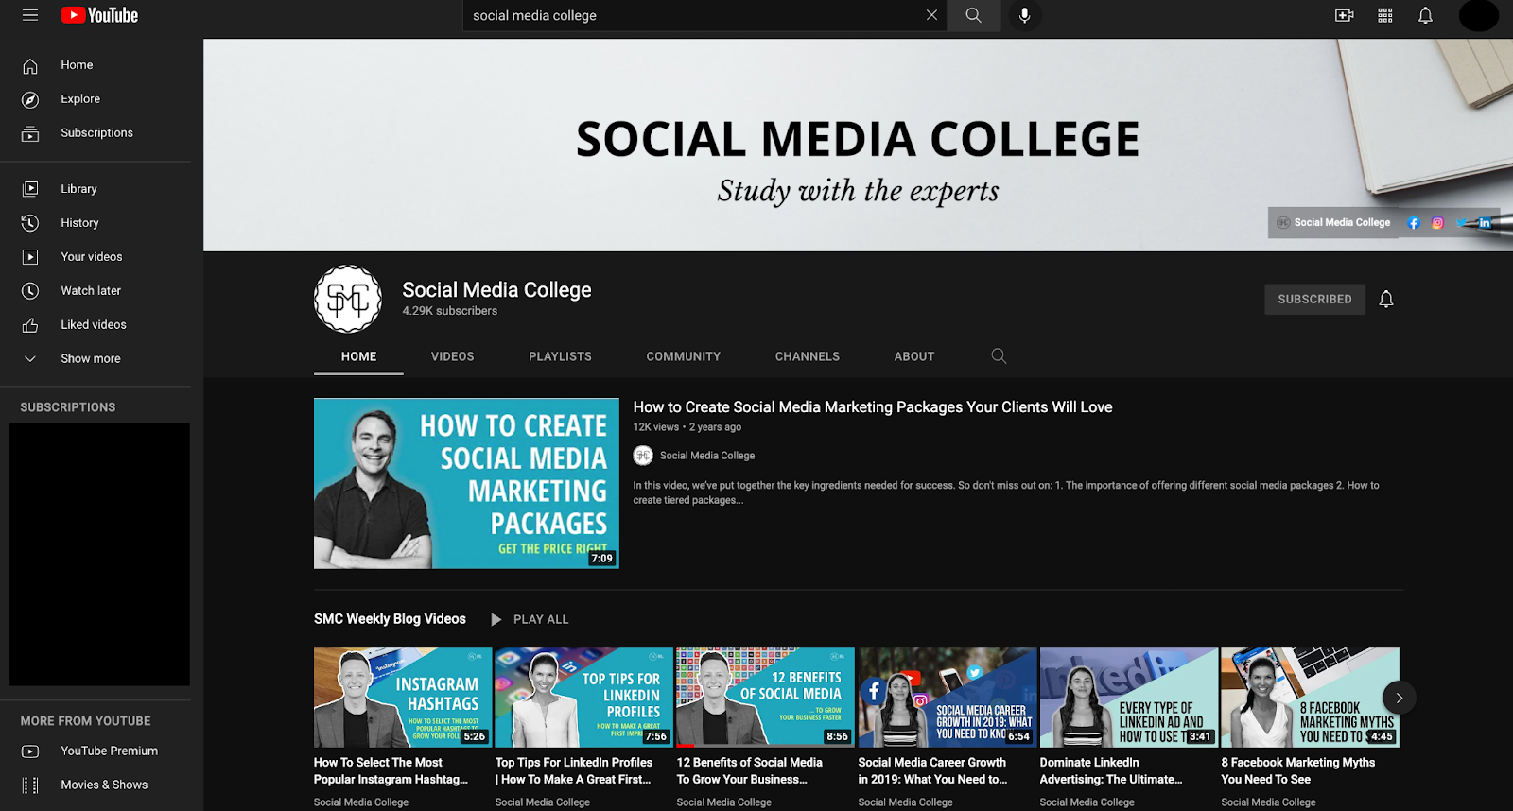Search within channel using magnifier icon
The width and height of the screenshot is (1513, 811).
(999, 356)
